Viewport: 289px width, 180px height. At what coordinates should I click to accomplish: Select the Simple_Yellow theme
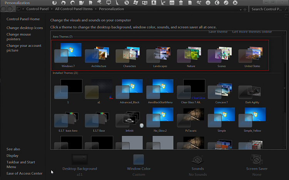point(252,120)
